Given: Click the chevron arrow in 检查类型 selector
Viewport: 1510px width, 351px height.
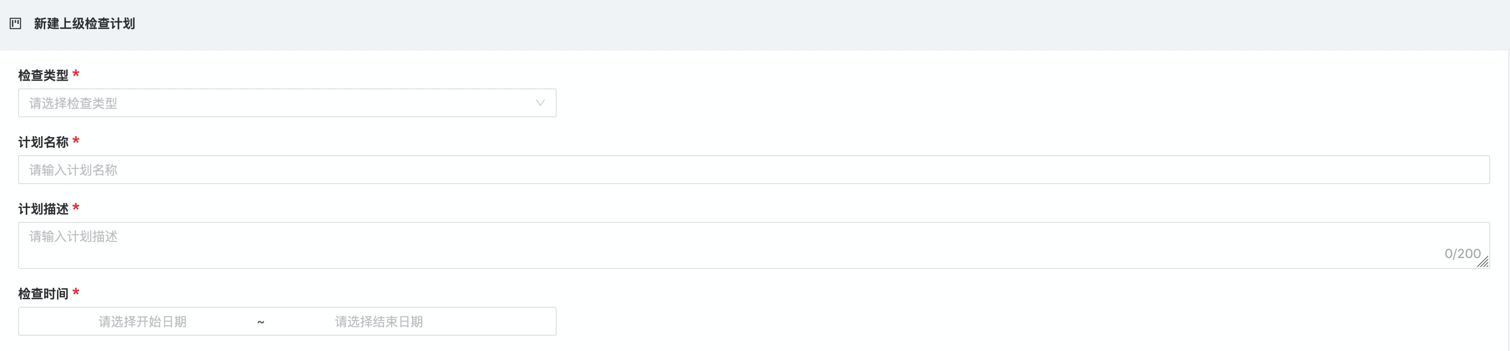Looking at the screenshot, I should click(x=540, y=103).
